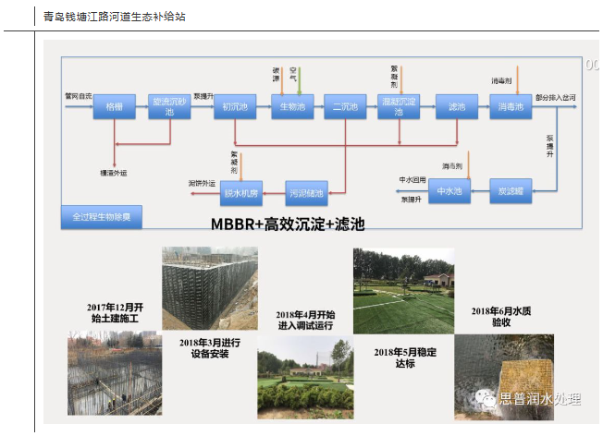The image size is (603, 436).
Task: Click the 滤池 process box
Action: (x=456, y=107)
